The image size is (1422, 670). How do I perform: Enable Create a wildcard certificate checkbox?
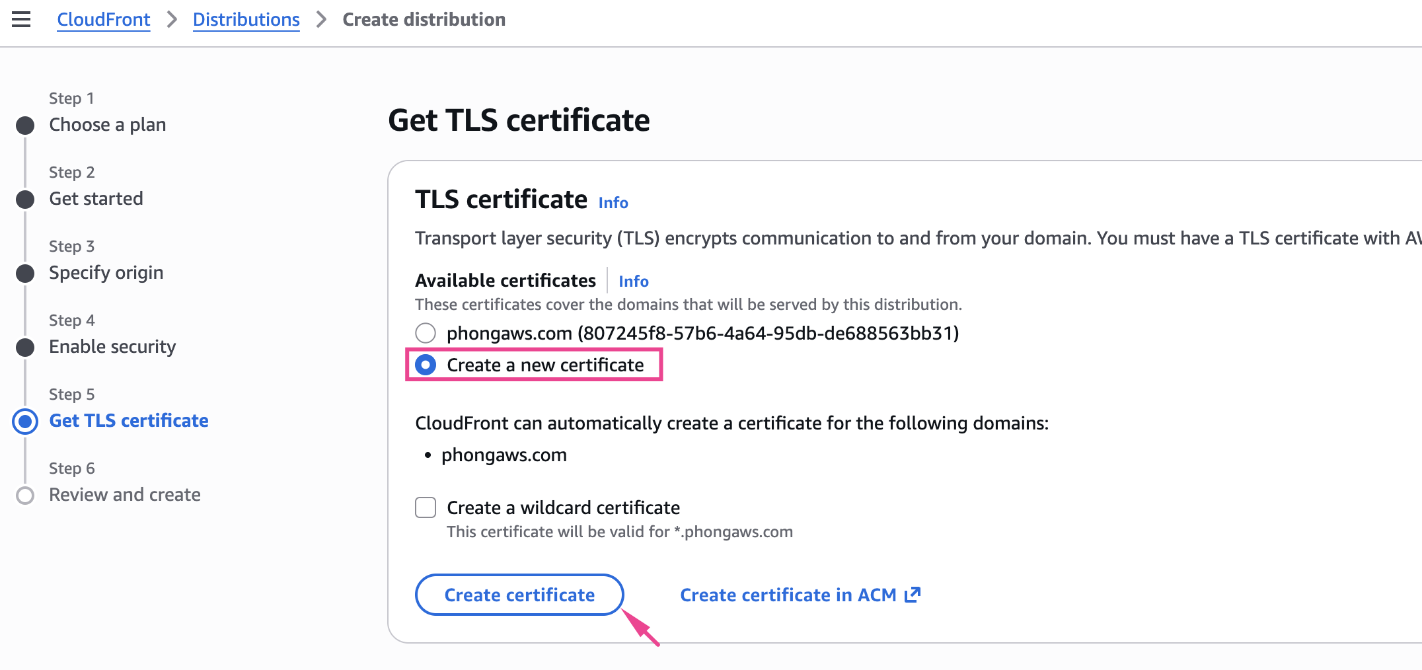[x=426, y=507]
